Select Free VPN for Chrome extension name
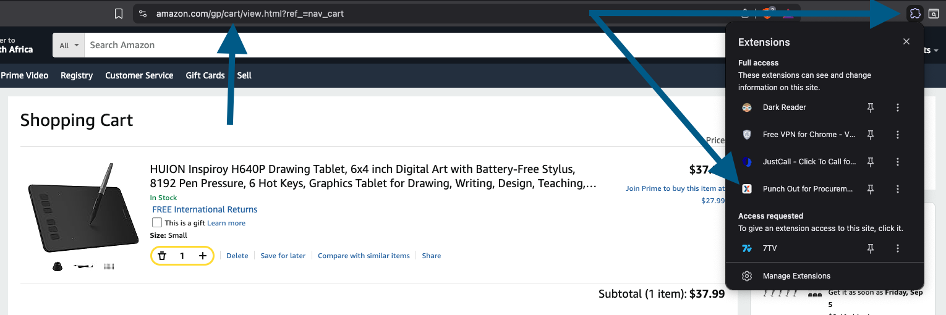 click(x=809, y=135)
